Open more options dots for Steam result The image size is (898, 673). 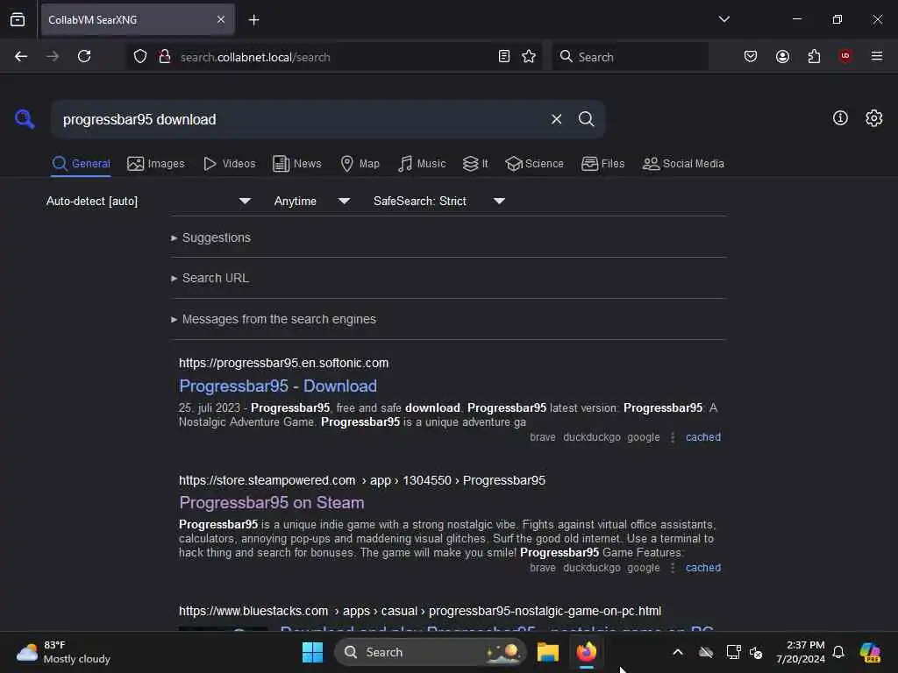coord(673,568)
